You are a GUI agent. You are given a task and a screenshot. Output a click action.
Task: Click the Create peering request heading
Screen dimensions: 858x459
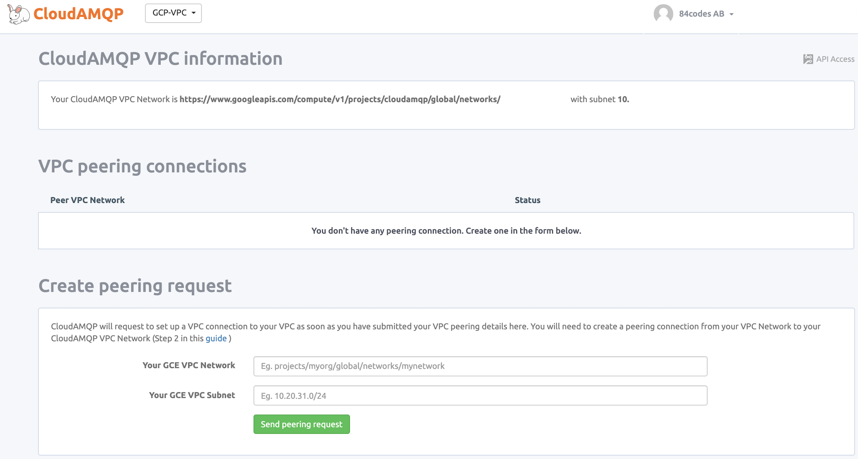point(135,286)
